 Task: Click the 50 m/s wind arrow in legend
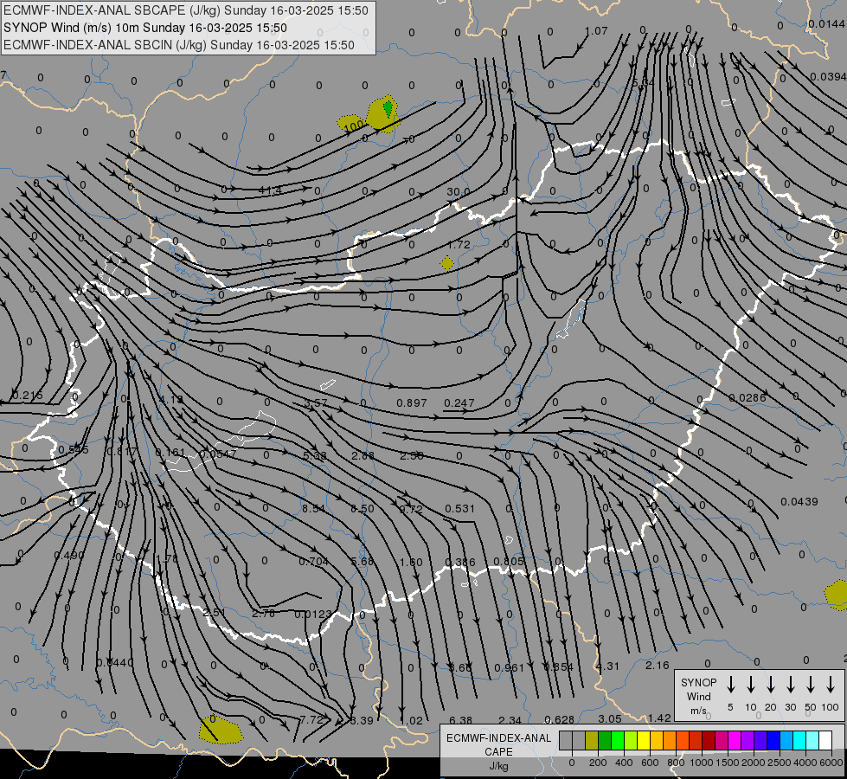pyautogui.click(x=811, y=685)
